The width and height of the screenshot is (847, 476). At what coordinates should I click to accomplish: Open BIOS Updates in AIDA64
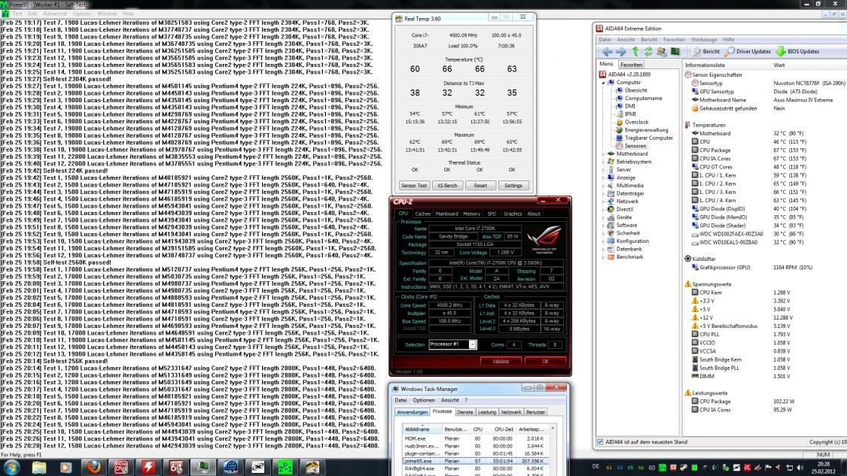[797, 52]
